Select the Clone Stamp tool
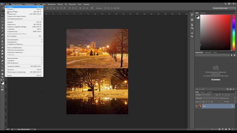237x133 pixels. pyautogui.click(x=2, y=41)
